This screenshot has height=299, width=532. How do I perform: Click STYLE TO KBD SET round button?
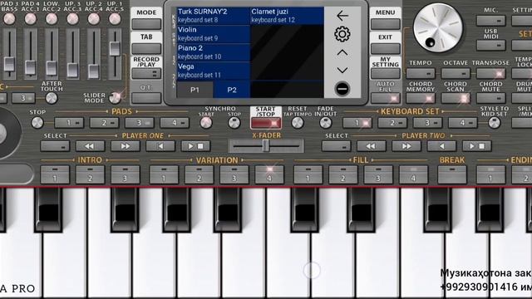coord(495,123)
